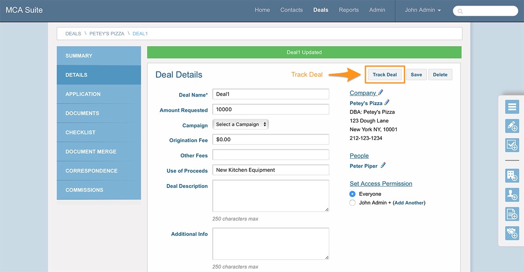
Task: Click the add note pencil-plus icon
Action: pyautogui.click(x=512, y=126)
